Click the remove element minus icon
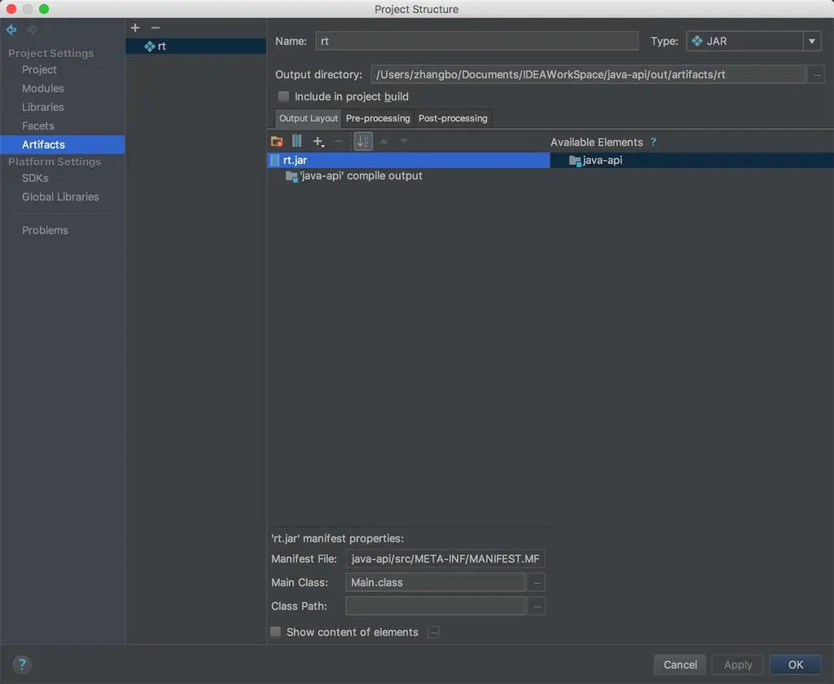The image size is (834, 684). click(x=338, y=141)
